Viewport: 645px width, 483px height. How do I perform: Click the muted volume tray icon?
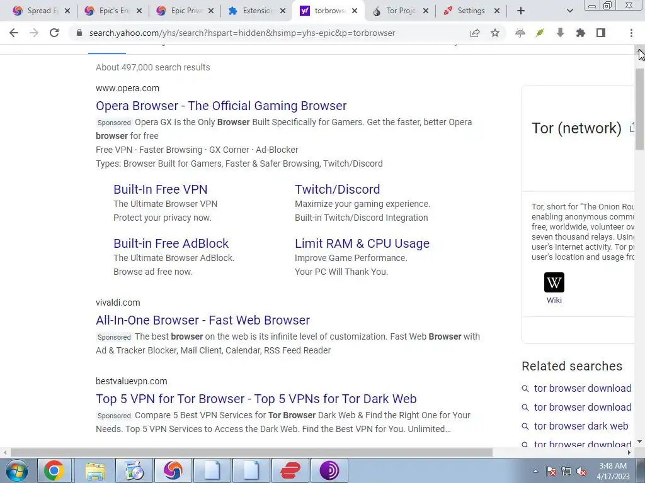[581, 472]
